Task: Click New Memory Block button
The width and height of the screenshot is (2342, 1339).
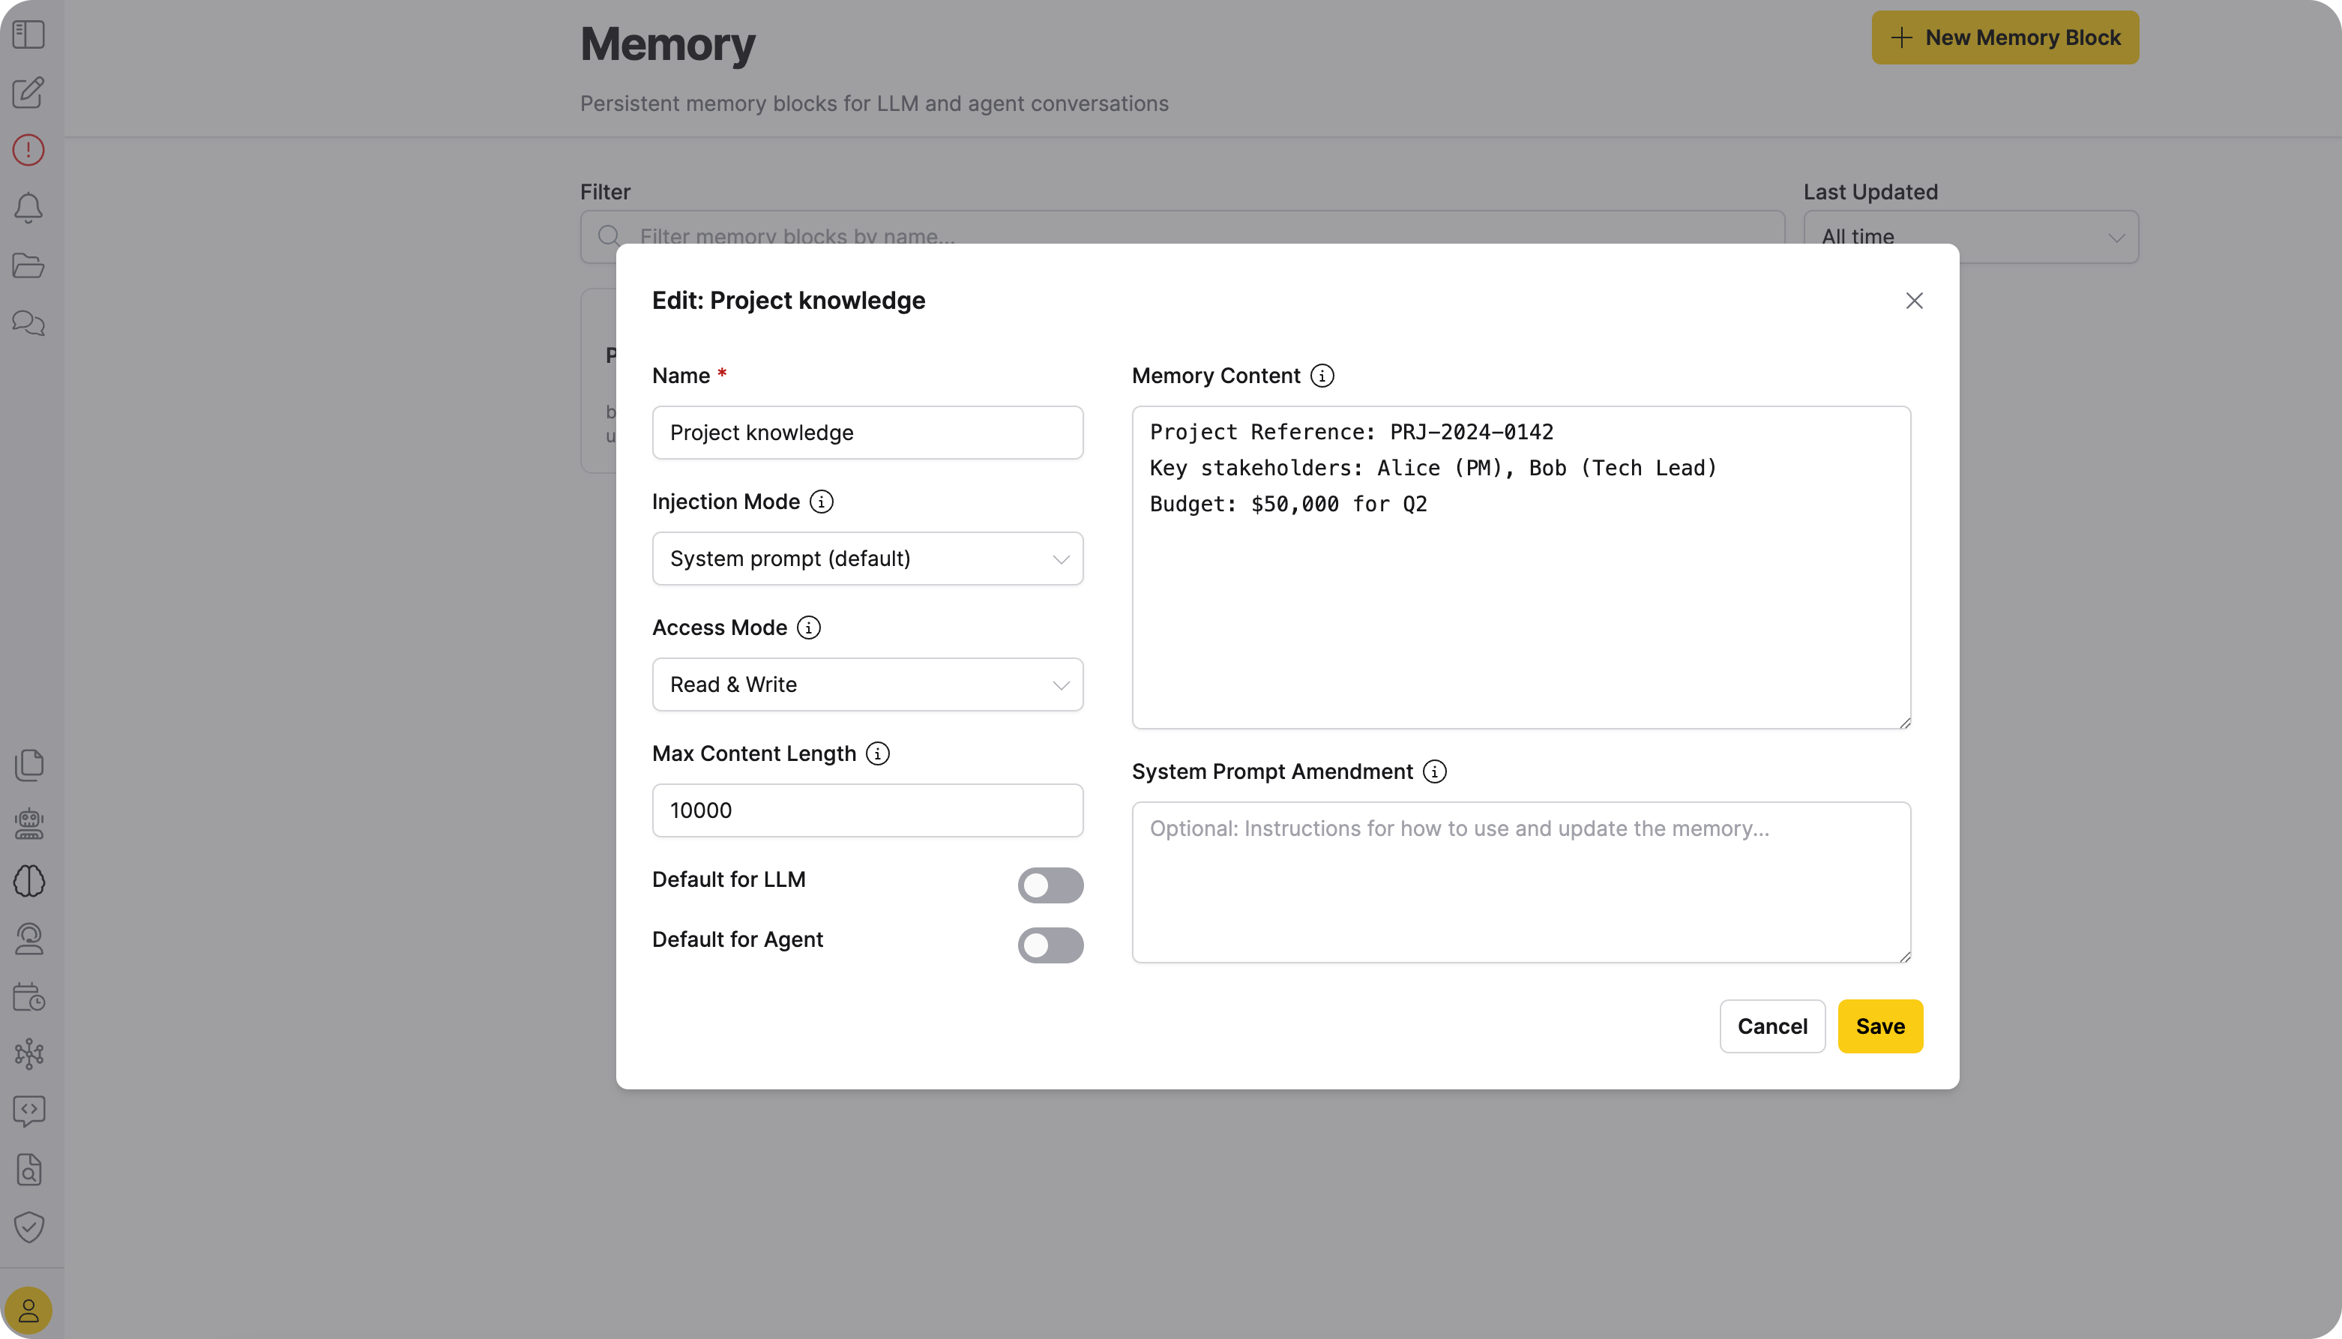Action: tap(2005, 37)
